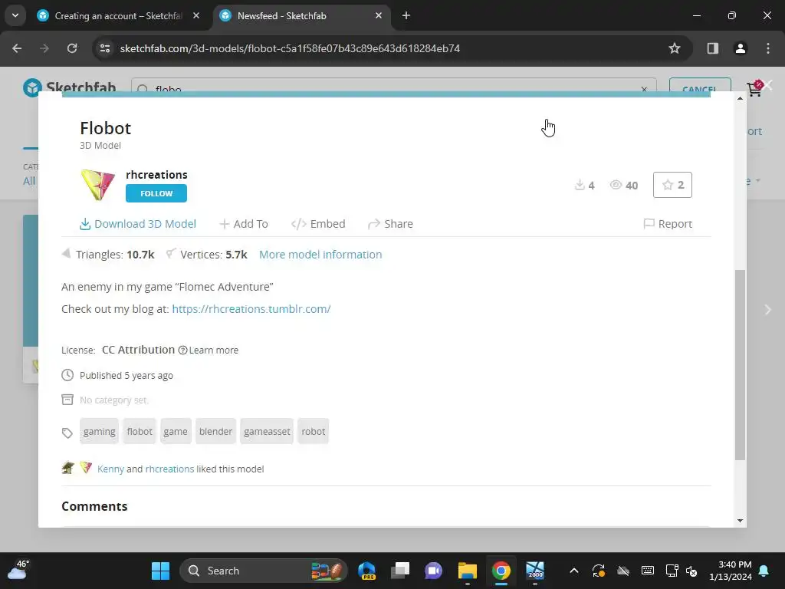Go back in browser history

tap(17, 48)
